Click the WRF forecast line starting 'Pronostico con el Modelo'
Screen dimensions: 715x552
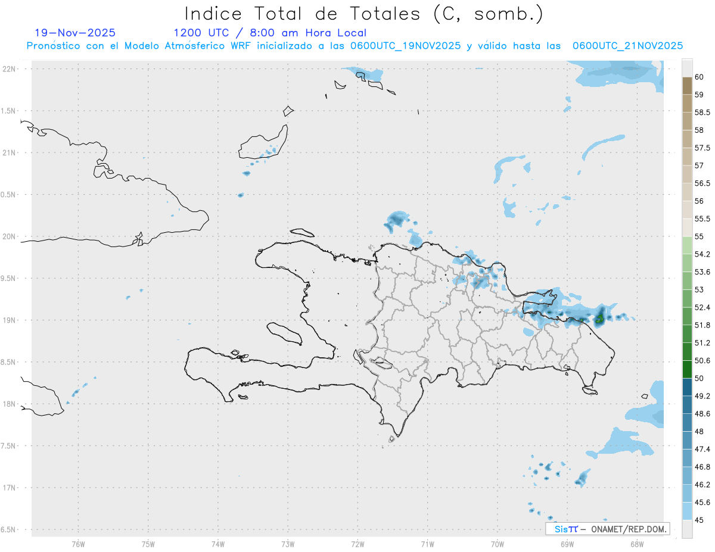(355, 46)
